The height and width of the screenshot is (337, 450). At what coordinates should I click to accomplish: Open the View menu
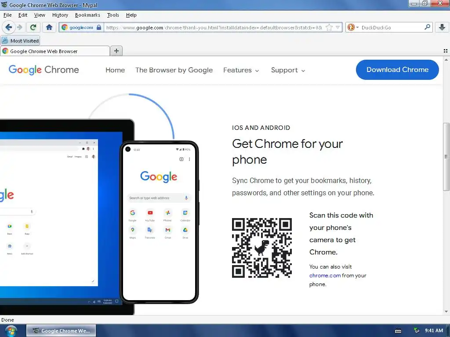(40, 15)
